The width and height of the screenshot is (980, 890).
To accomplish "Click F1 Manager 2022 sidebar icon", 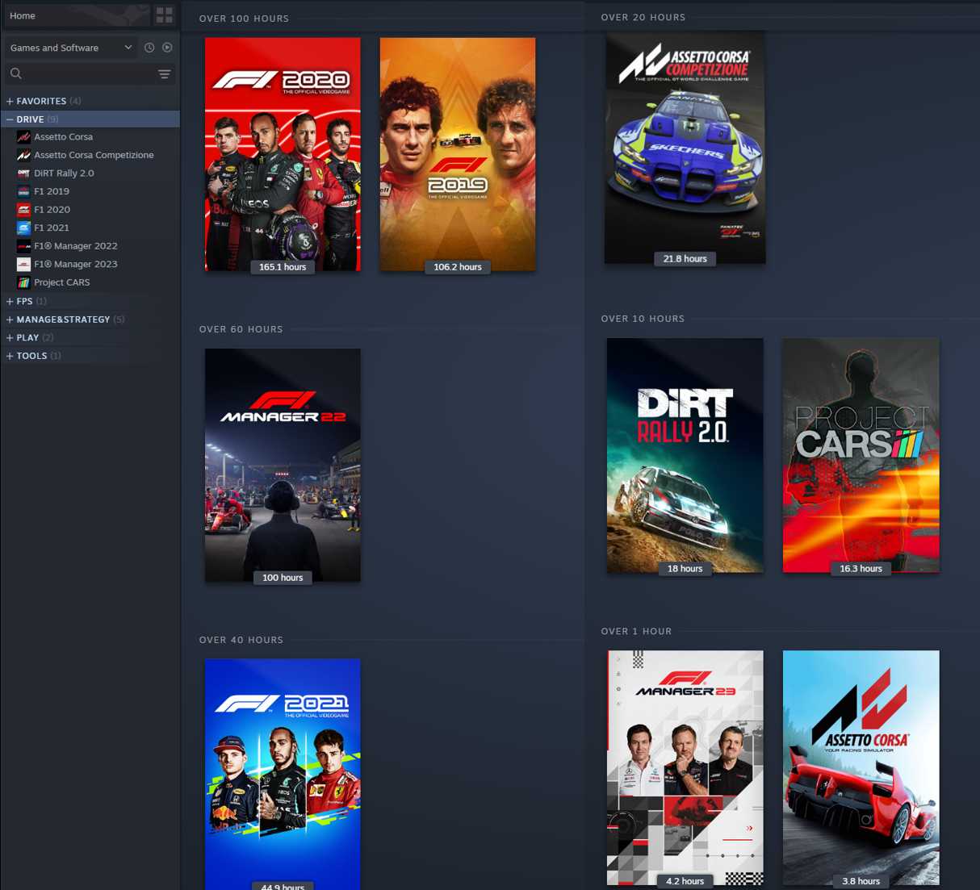I will coord(24,246).
